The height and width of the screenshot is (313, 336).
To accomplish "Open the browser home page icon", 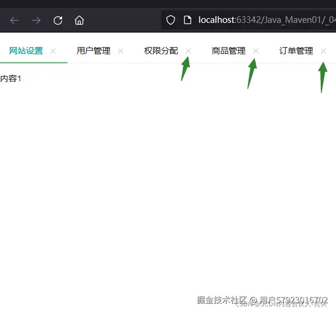I will click(79, 21).
